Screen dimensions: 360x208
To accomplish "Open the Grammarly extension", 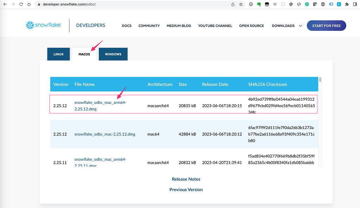I will tap(307, 4).
